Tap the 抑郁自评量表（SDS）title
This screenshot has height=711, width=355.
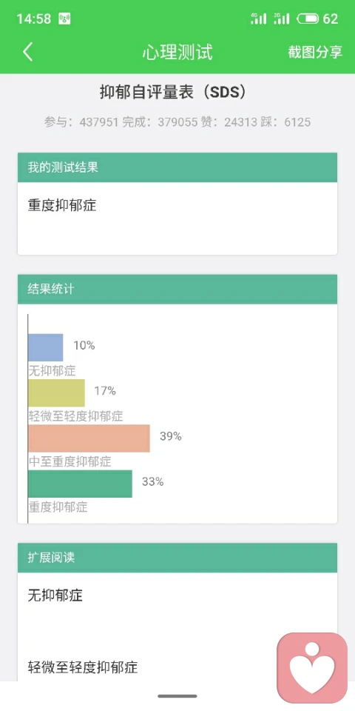pyautogui.click(x=175, y=92)
